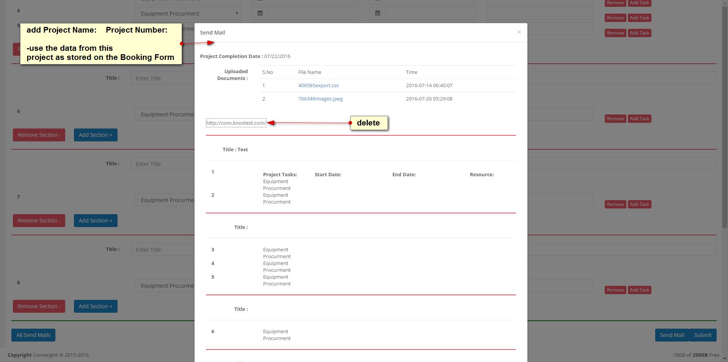This screenshot has height=362, width=728.
Task: Click Remove Section under task row 6
Action: [39, 135]
